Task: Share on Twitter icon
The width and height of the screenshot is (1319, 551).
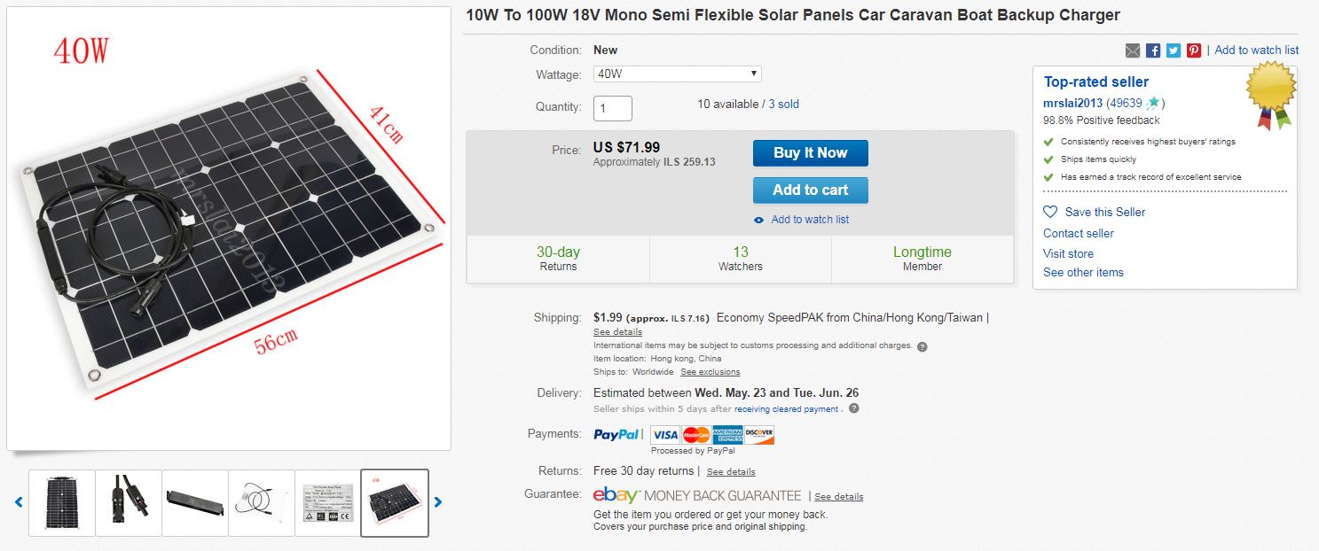Action: click(x=1174, y=50)
